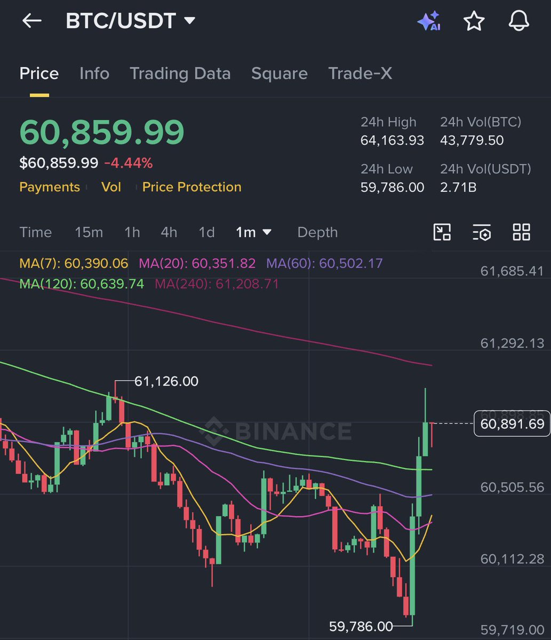Image resolution: width=551 pixels, height=640 pixels.
Task: Tap the Vol tag
Action: 111,187
